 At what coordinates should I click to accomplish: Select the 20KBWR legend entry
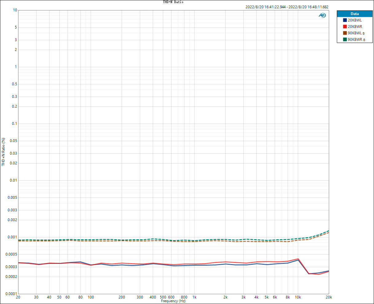coord(355,26)
